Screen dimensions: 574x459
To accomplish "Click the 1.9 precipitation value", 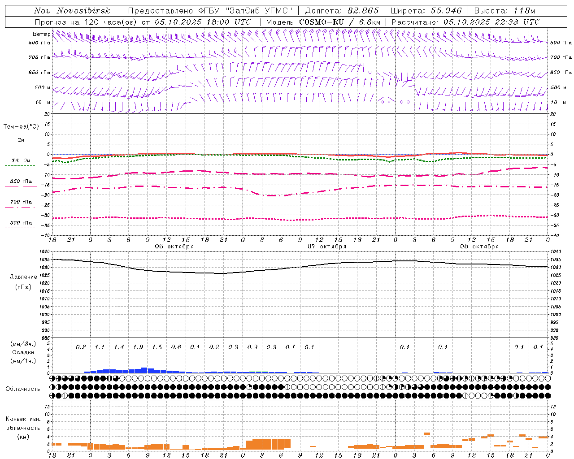I will 138,347.
